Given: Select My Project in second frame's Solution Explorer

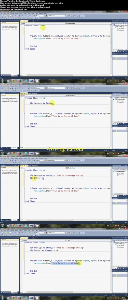Looking at the screenshot, I should coord(121,101).
